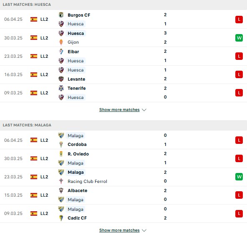The width and height of the screenshot is (247, 237).
Task: Open the Levante team name link
Action: (76, 79)
